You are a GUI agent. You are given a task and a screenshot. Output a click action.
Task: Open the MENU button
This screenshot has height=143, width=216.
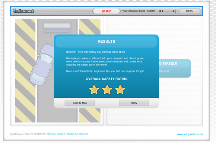[x=190, y=11]
